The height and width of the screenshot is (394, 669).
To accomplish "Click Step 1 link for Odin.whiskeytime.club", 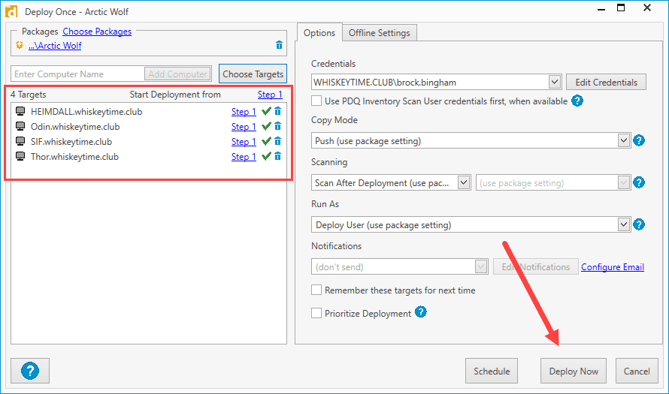I will (244, 127).
